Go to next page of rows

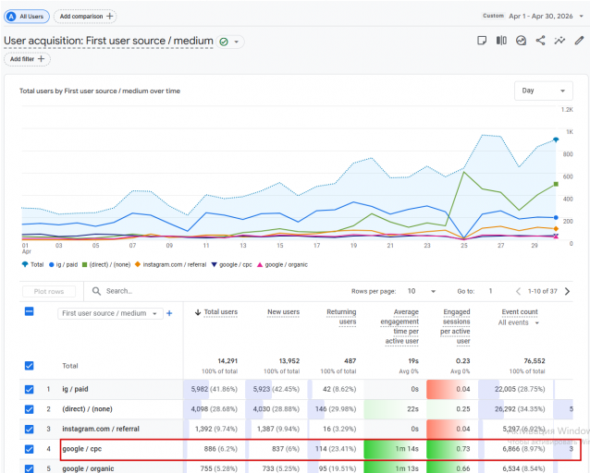point(567,291)
